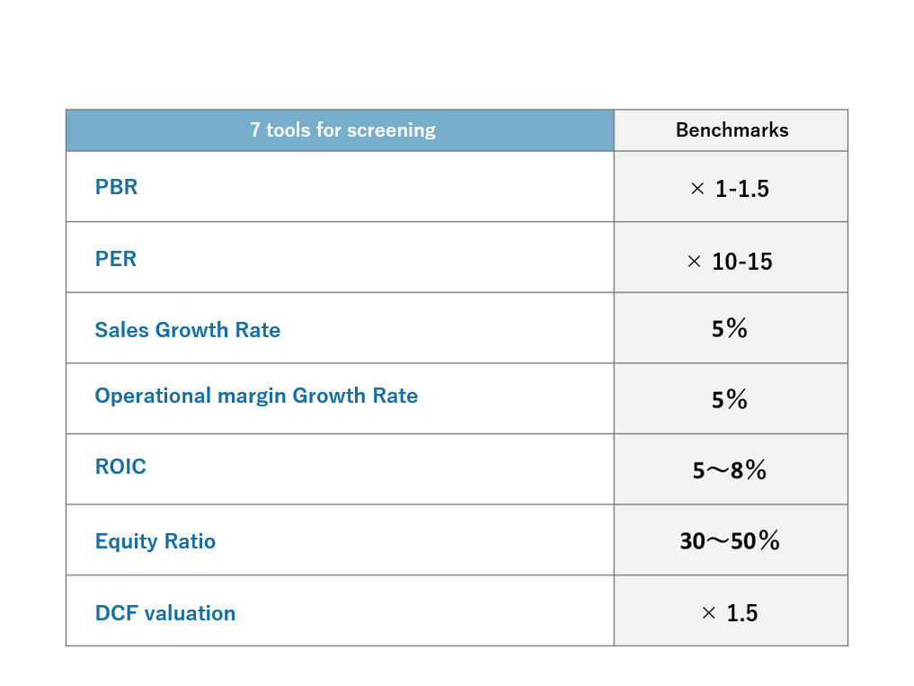This screenshot has width=914, height=686.
Task: Click the × 1.5 DCF benchmark value
Action: coord(730,613)
